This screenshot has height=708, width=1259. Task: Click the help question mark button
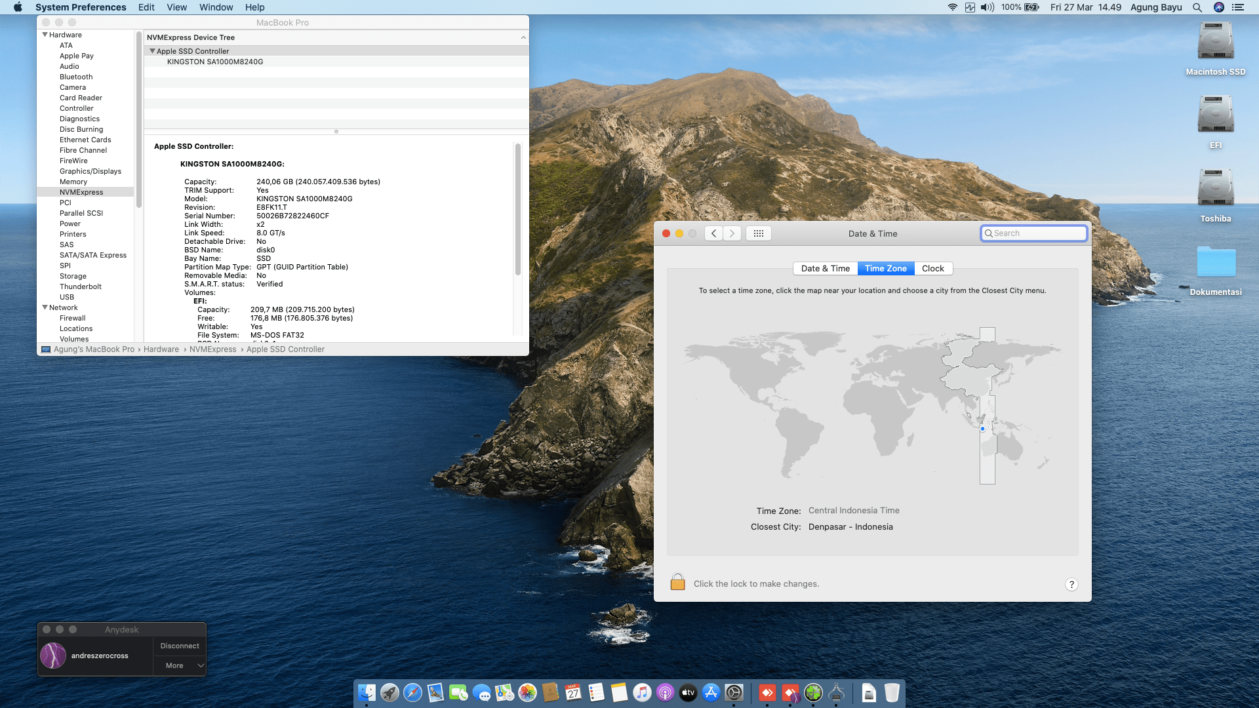point(1071,584)
